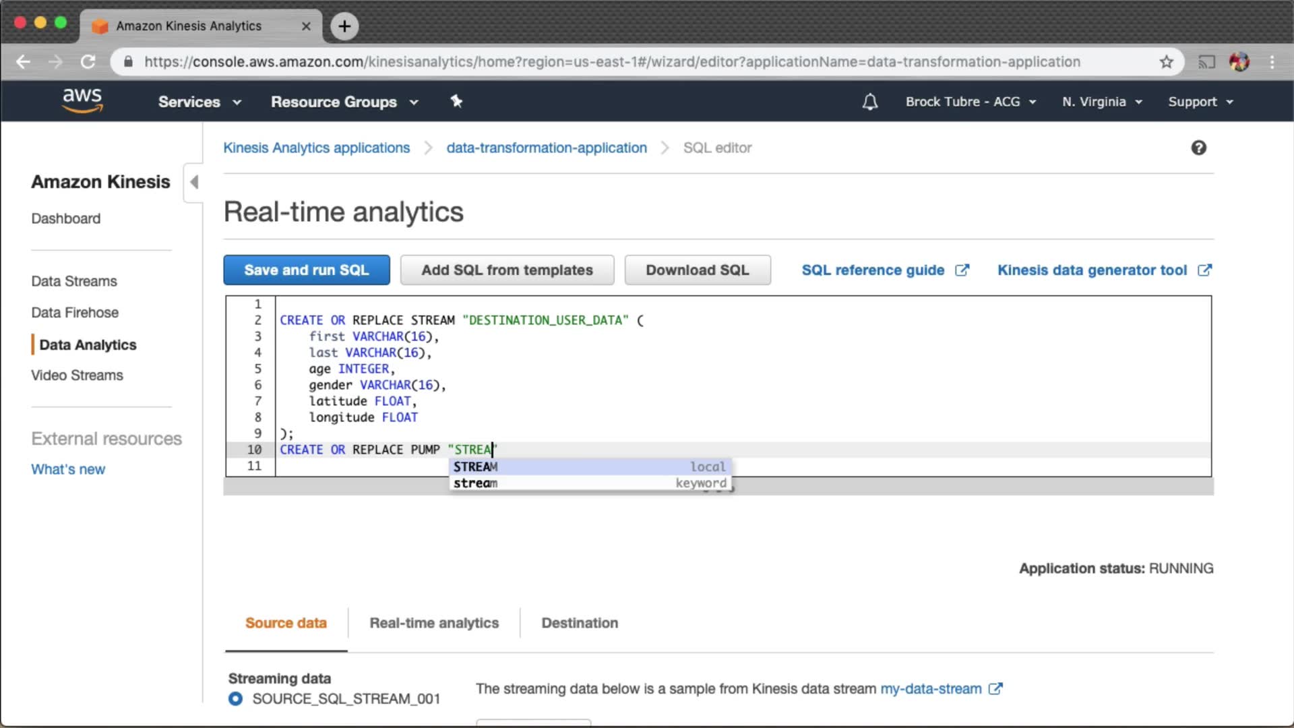1294x728 pixels.
Task: Choose the STREAM local autocomplete suggestion
Action: click(590, 466)
